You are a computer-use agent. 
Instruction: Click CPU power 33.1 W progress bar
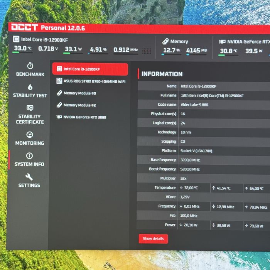(x=73, y=53)
